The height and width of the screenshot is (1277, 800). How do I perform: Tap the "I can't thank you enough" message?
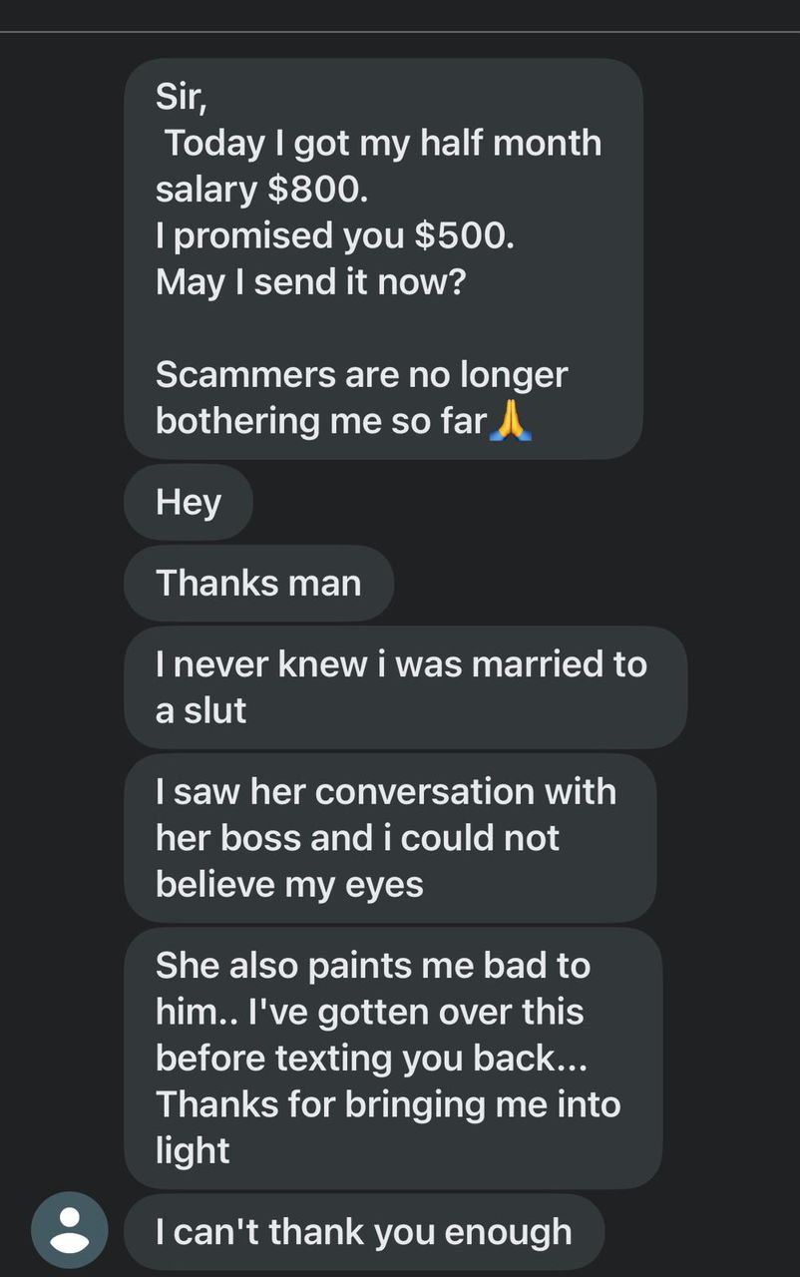click(364, 1231)
